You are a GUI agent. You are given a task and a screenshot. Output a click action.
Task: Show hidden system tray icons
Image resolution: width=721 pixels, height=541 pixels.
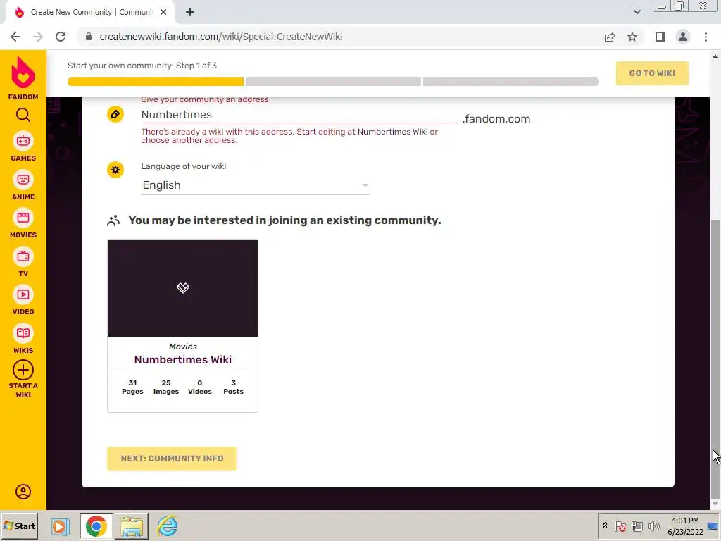605,526
